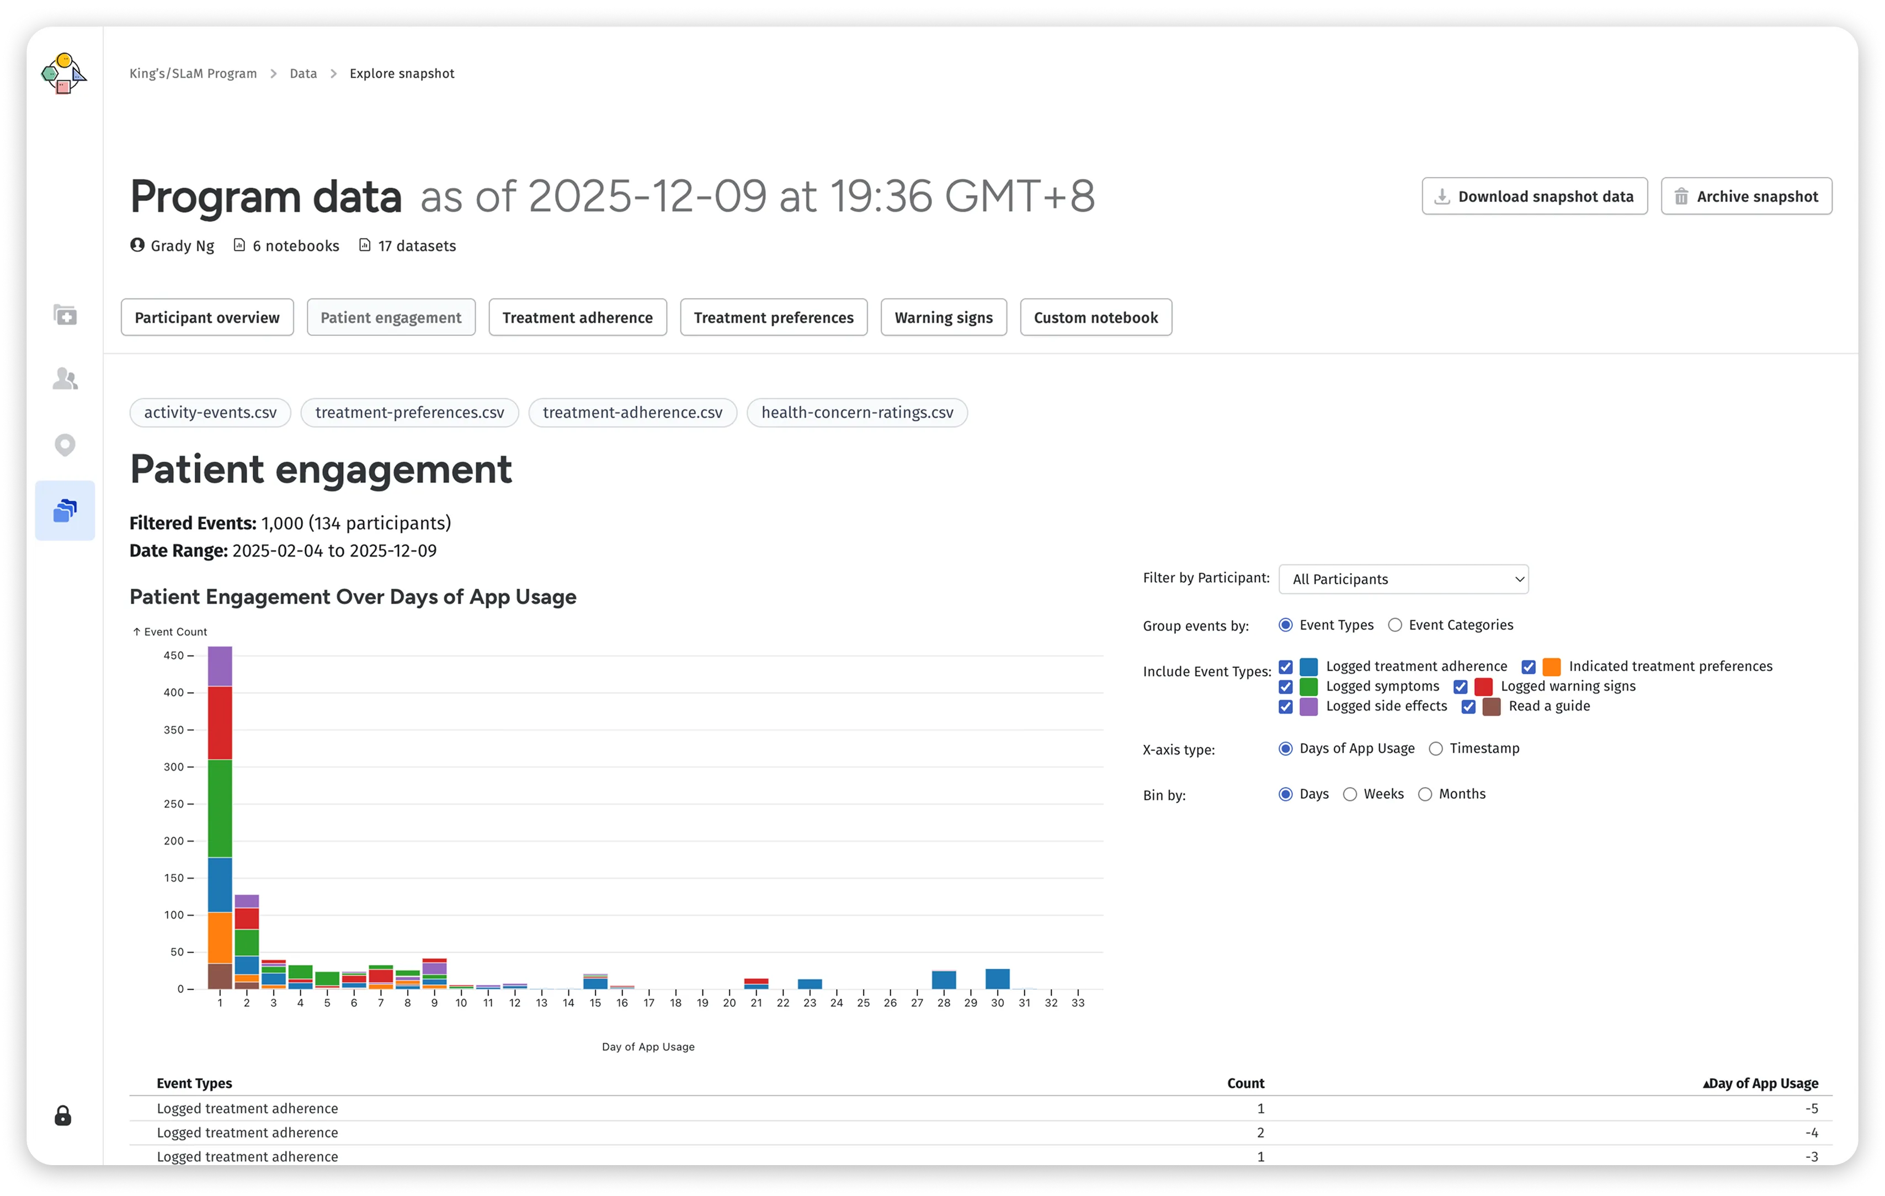Click the Archive snapshot button

click(1746, 196)
